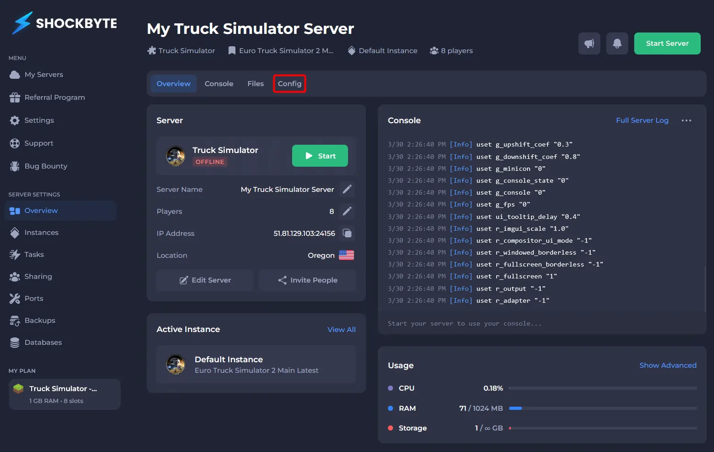Click the console scrollbar
Screen dimensions: 714x452
[705, 289]
